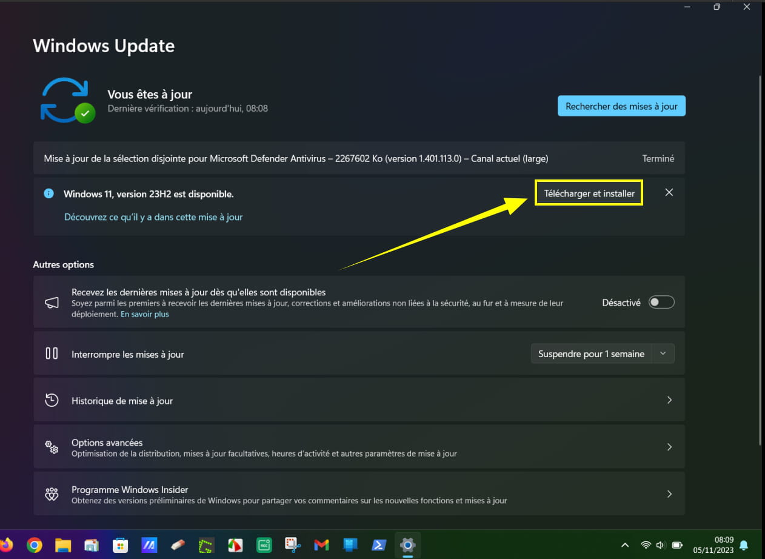
Task: Open PowerShell from the taskbar
Action: coord(379,545)
